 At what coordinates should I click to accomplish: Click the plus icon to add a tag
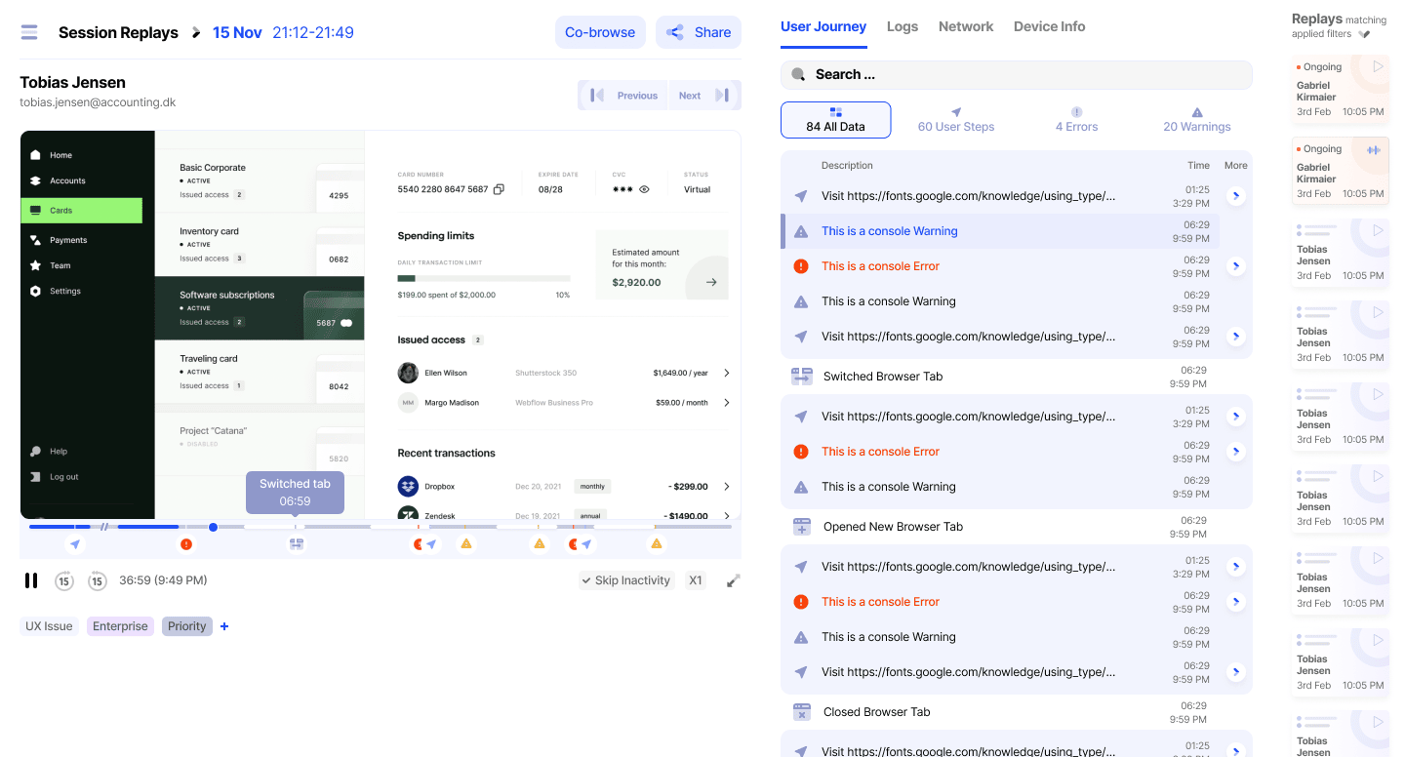coord(224,626)
